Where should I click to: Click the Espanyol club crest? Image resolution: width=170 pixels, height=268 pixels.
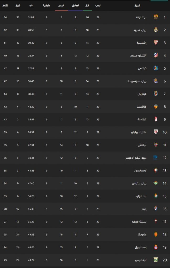coord(156,247)
